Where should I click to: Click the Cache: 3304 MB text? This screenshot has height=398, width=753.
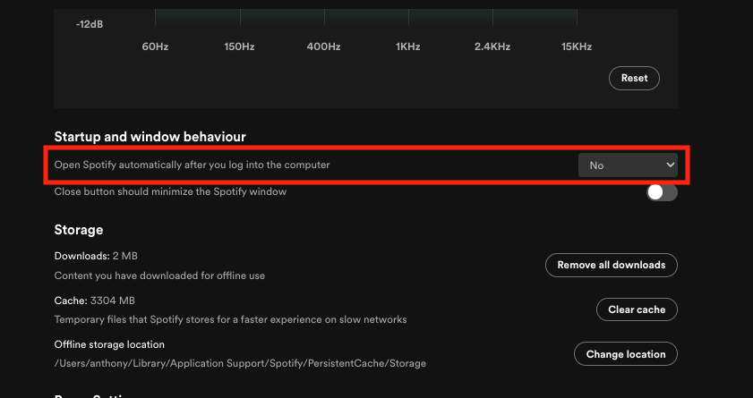(95, 301)
